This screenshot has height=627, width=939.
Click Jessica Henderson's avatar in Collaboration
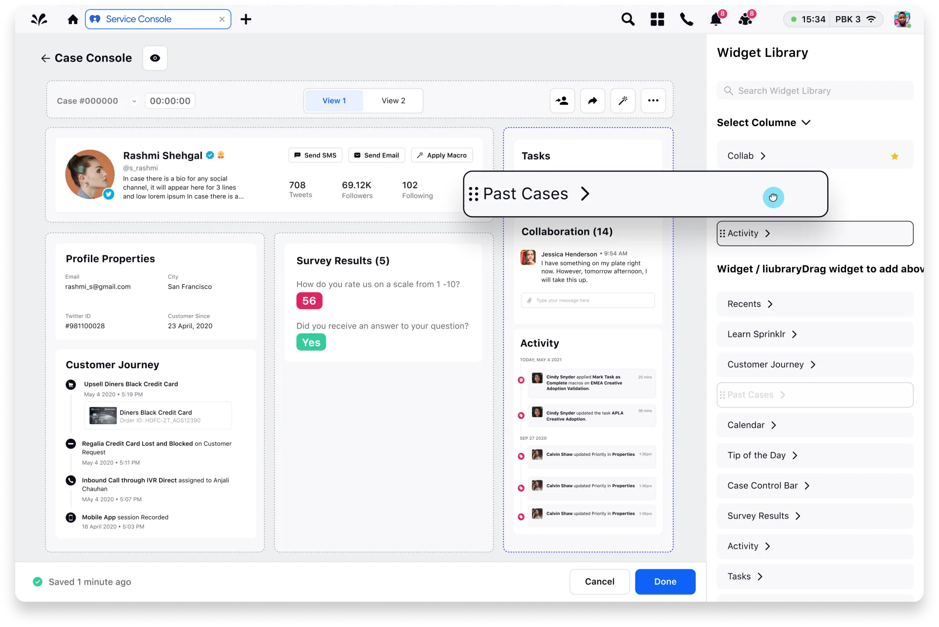click(528, 257)
